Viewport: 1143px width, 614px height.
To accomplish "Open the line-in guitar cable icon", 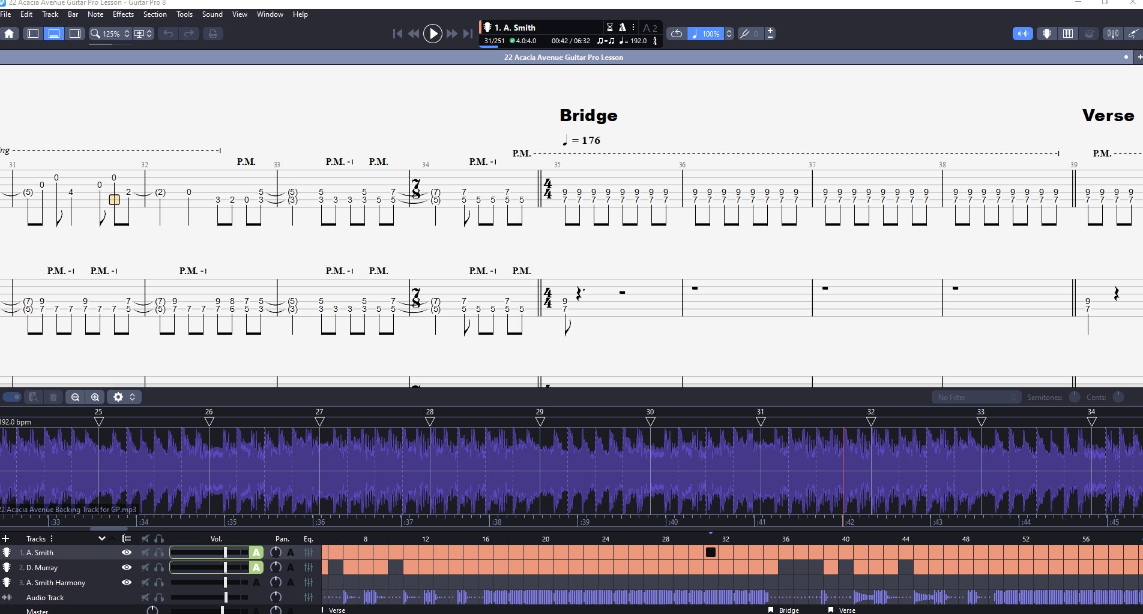I will click(x=1133, y=34).
